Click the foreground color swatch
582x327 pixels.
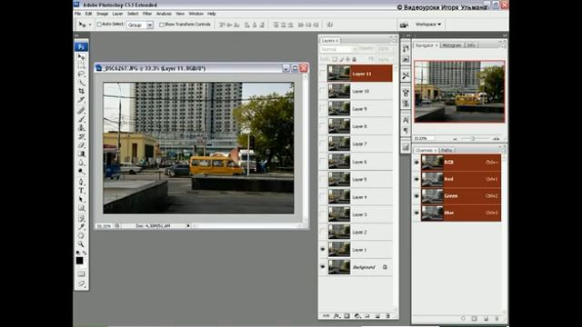[80, 261]
